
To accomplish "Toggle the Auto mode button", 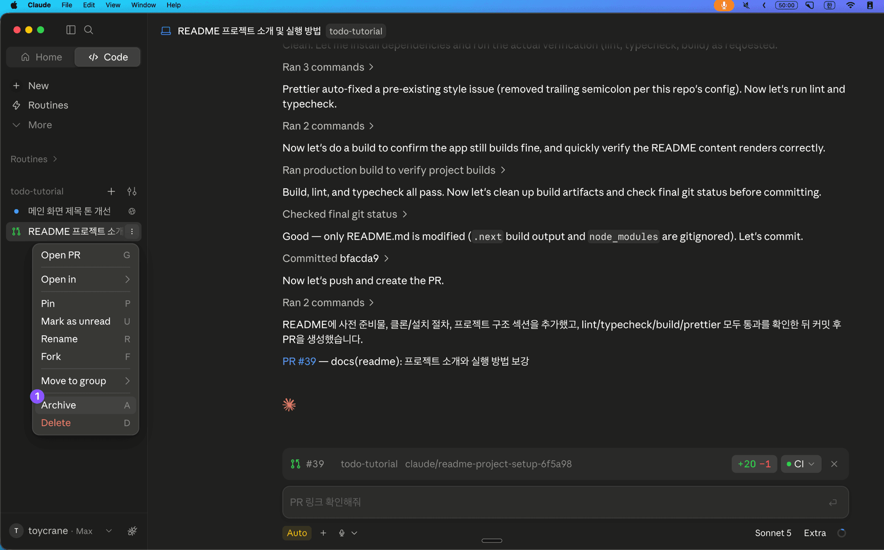I will [x=297, y=533].
